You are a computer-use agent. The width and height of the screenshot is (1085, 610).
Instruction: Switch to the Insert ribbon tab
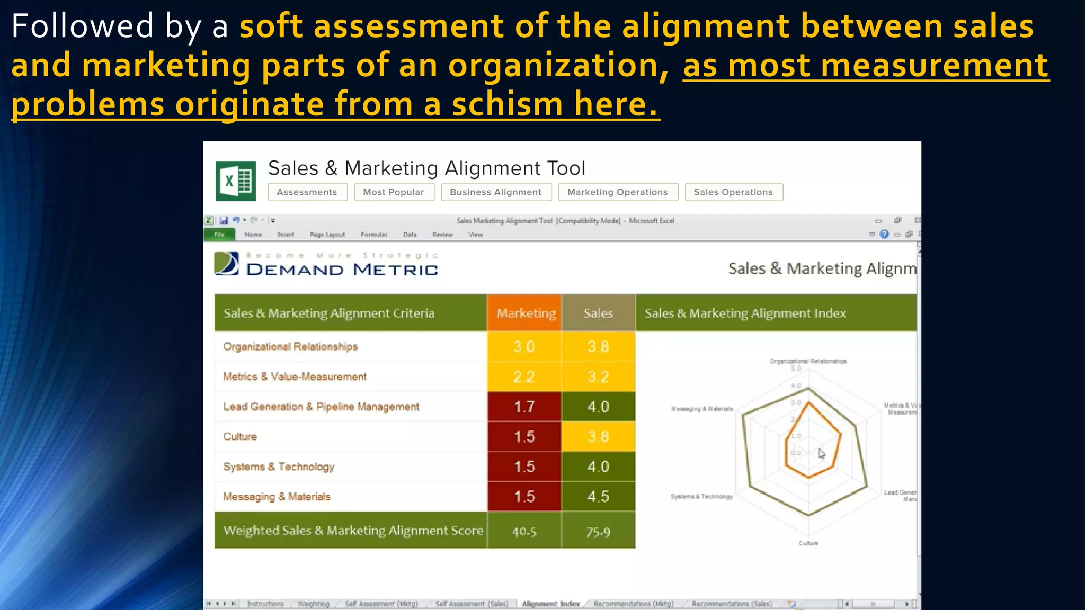click(286, 235)
